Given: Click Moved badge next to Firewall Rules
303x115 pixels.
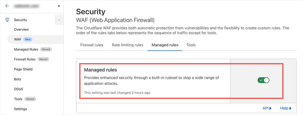Looking at the screenshot, I should click(x=43, y=59).
